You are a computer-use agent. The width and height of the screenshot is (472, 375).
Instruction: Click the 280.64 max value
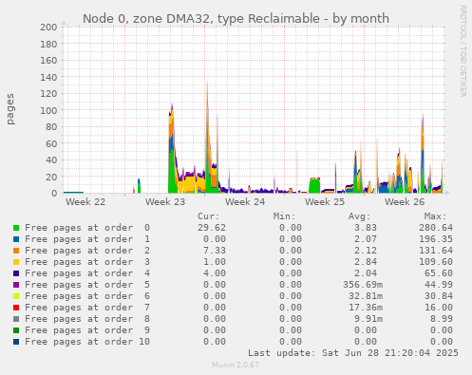pos(436,228)
